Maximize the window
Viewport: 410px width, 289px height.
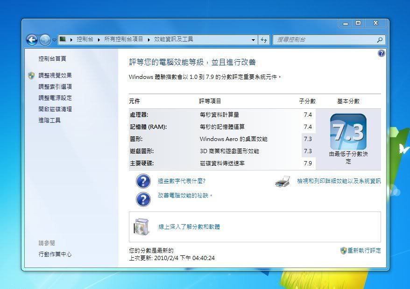pyautogui.click(x=358, y=23)
